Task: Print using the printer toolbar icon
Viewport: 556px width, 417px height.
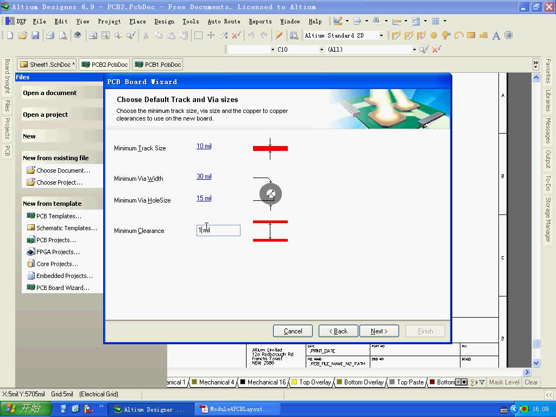Action: (x=50, y=35)
